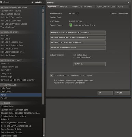132x137 pixels.
Task: Dismiss settings with the Cancel button
Action: click(122, 93)
